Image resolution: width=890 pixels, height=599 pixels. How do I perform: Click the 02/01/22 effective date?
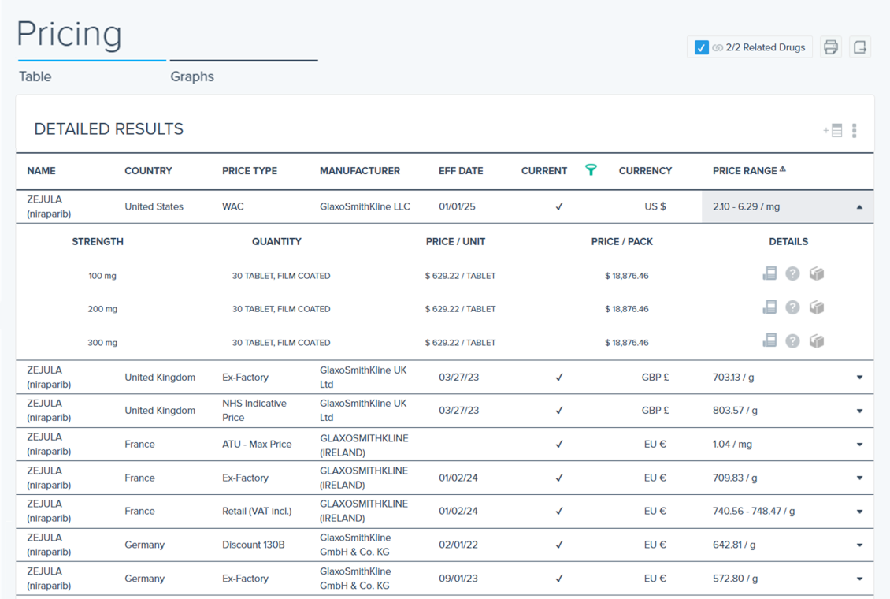click(x=458, y=545)
